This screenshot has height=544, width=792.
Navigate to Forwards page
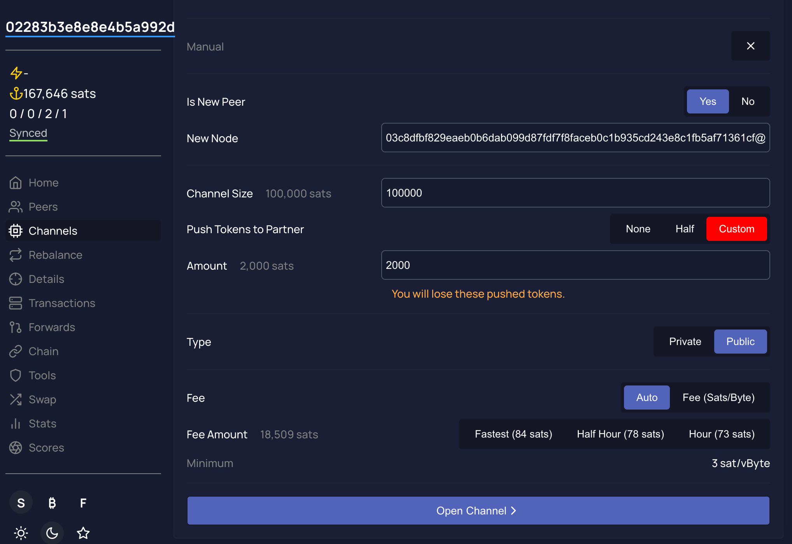(x=52, y=327)
